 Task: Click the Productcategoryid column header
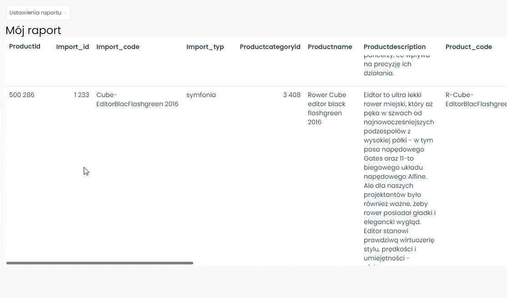[270, 47]
